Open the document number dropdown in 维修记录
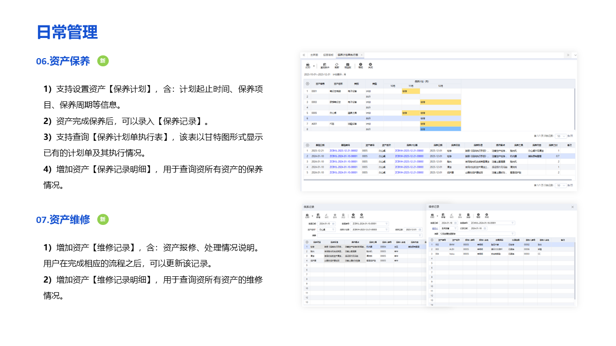 pos(512,223)
